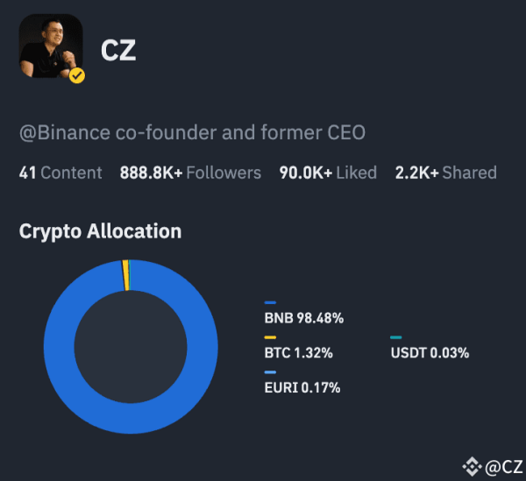Click the CZ profile avatar photo
Image resolution: width=526 pixels, height=481 pixels.
51,46
